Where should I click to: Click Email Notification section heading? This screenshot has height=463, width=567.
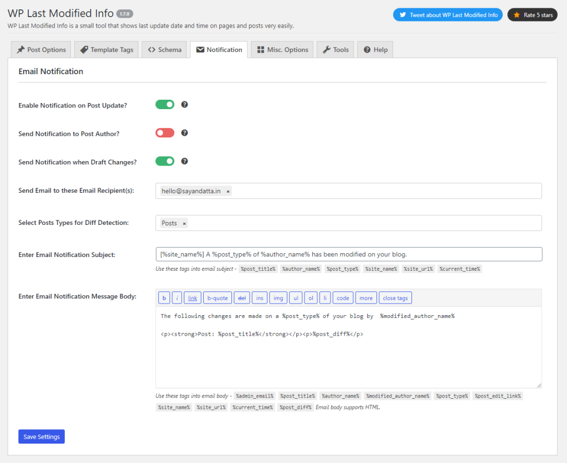[x=51, y=71]
